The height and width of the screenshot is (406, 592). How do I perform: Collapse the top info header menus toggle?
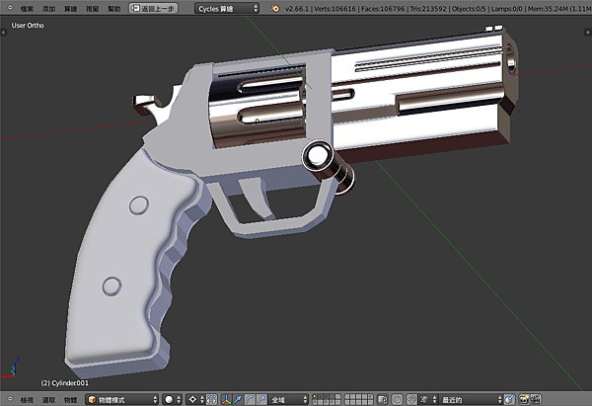[x=10, y=8]
